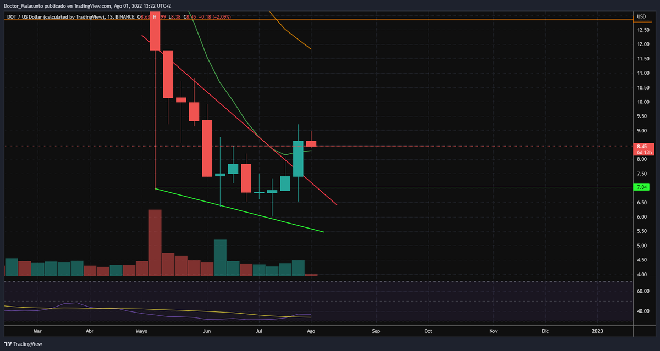Click the 'Ago' time axis label
Viewport: 660px width, 351px height.
(311, 331)
